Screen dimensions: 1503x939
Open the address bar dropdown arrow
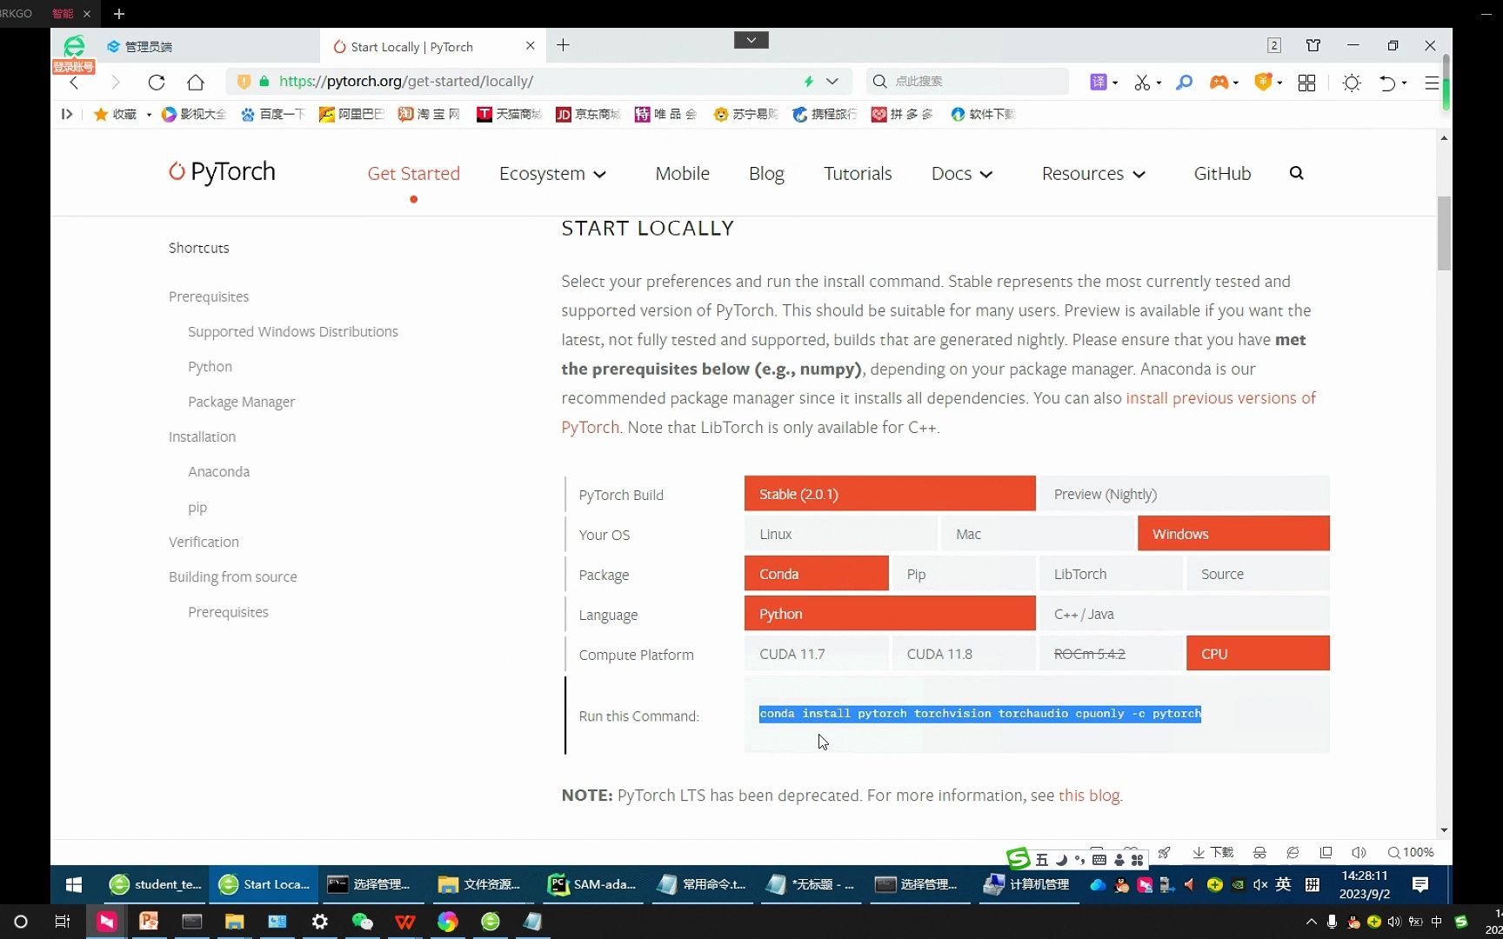pyautogui.click(x=832, y=82)
